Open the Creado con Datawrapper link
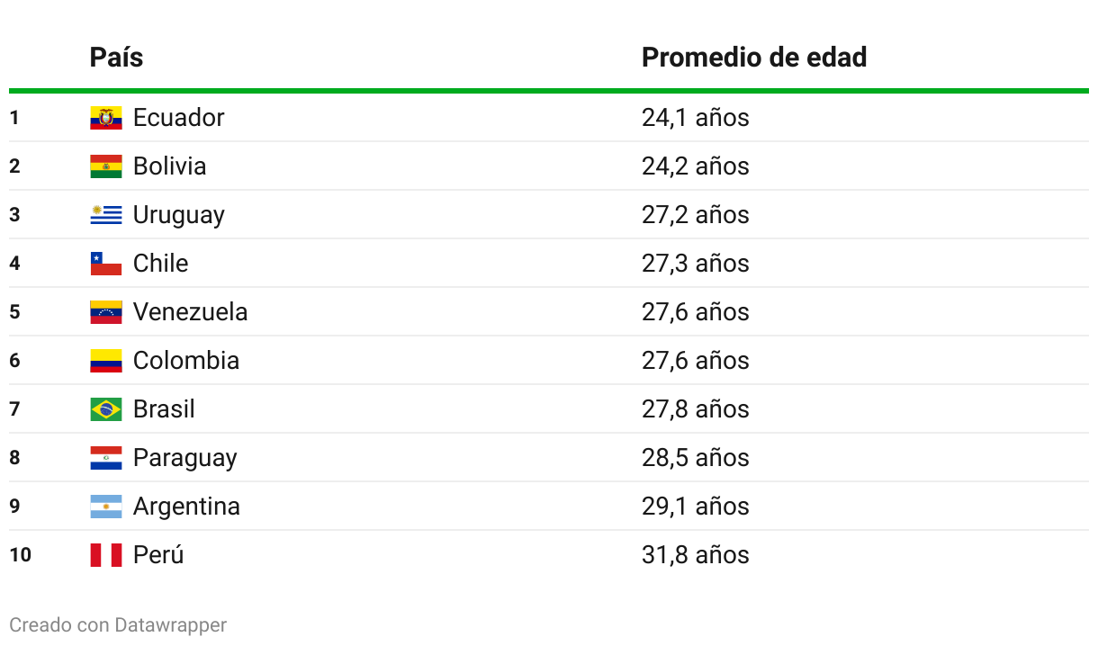This screenshot has width=1098, height=646. pos(118,624)
